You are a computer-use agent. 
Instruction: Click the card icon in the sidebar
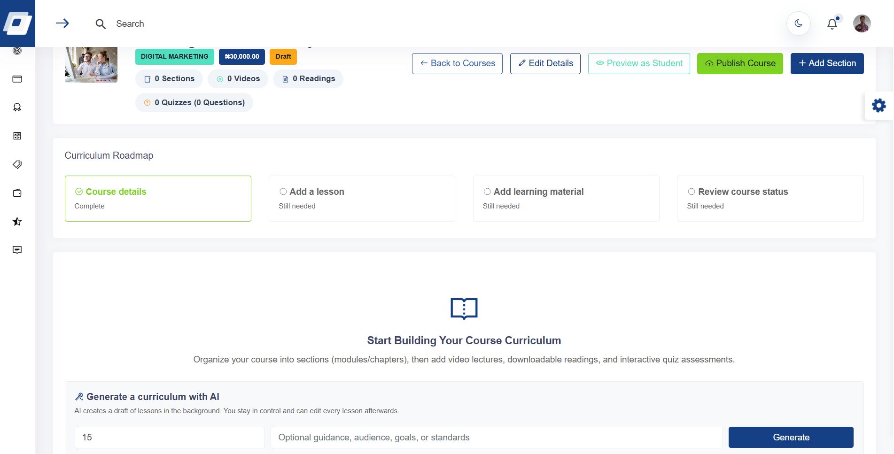click(x=17, y=79)
